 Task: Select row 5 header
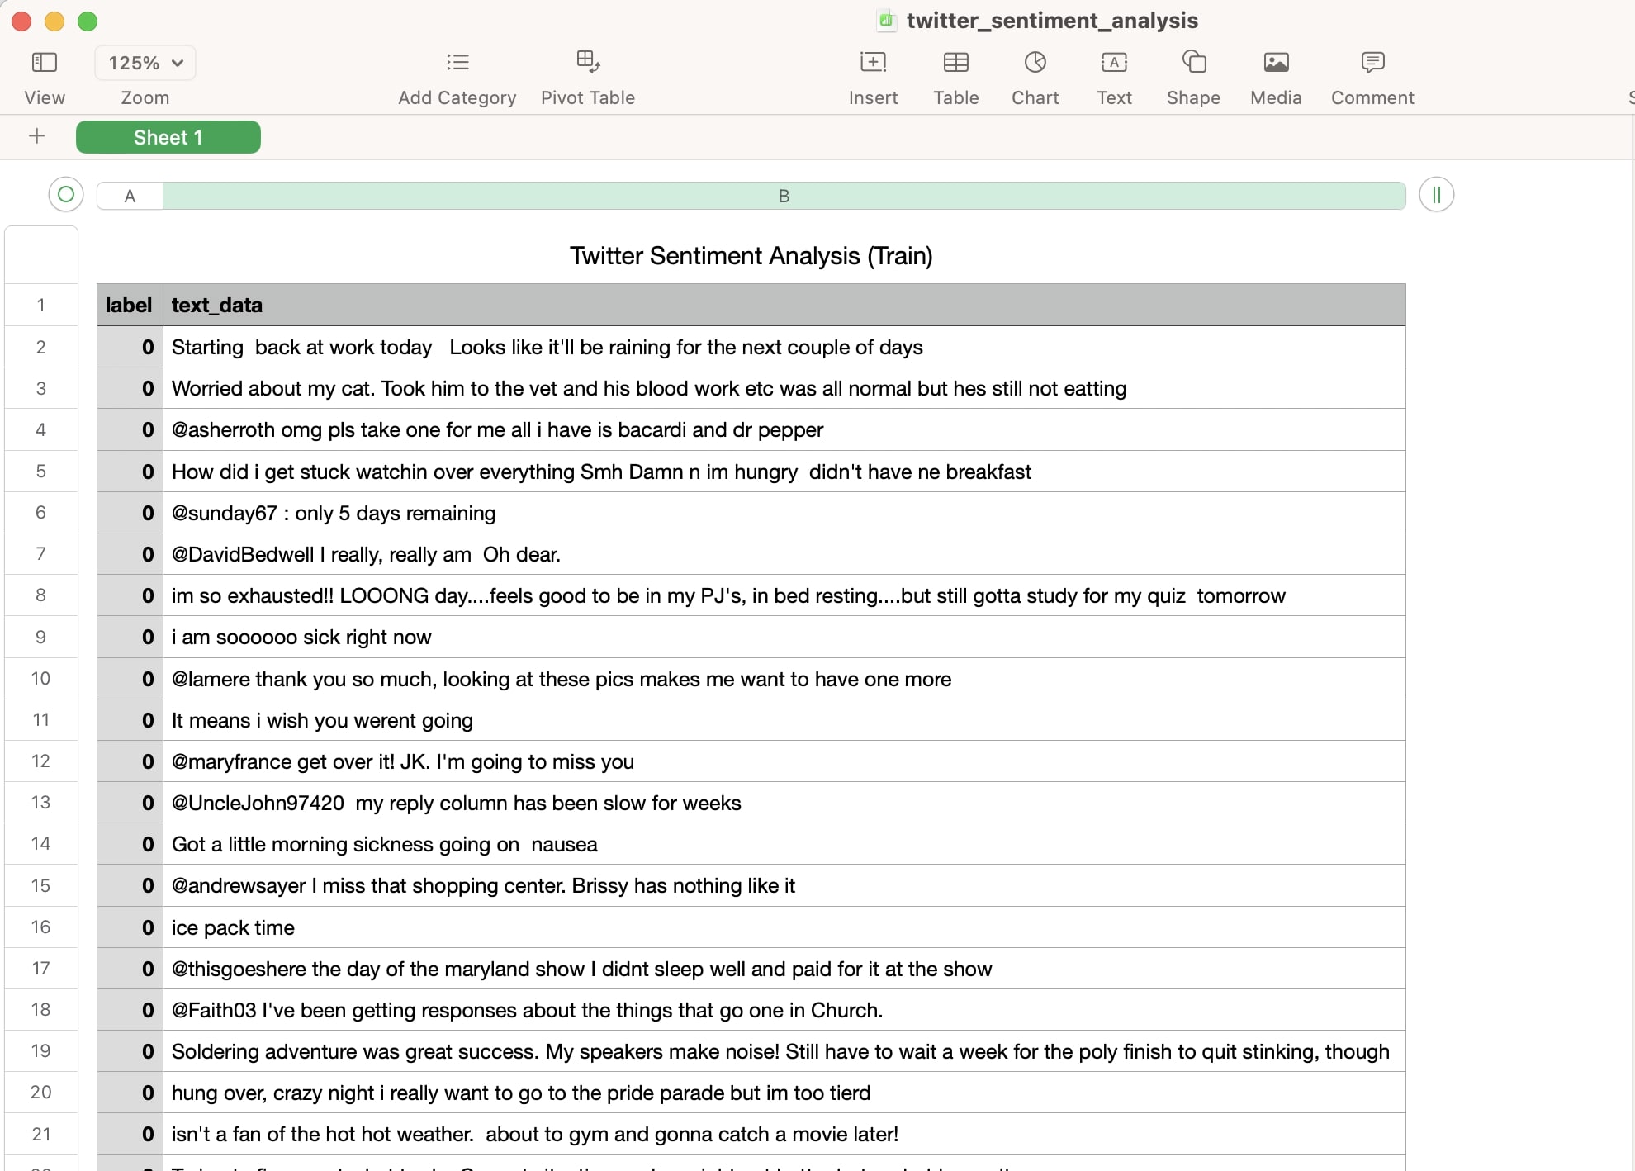(x=40, y=472)
